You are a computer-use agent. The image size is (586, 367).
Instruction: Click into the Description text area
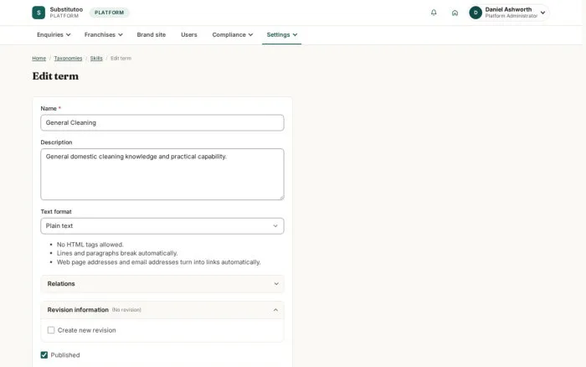tap(162, 174)
